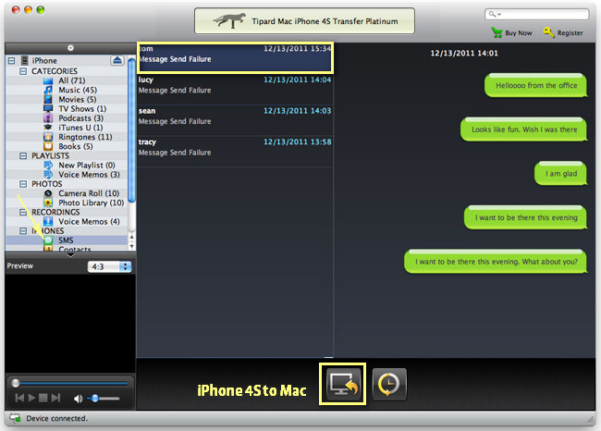Click the volume slider
Screen dimensions: 601x431
coord(103,399)
